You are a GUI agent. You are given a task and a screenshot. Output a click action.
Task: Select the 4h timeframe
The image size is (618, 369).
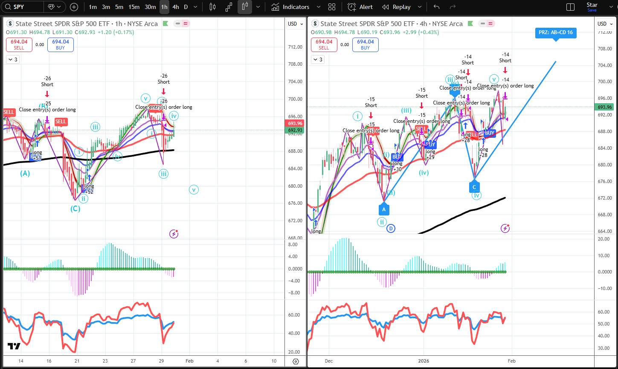[x=176, y=7]
